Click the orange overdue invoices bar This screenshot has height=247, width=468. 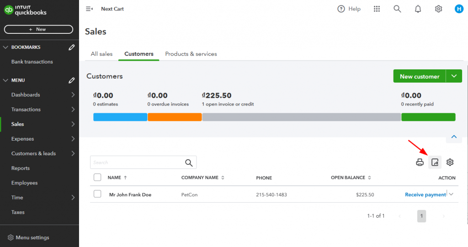pos(175,117)
